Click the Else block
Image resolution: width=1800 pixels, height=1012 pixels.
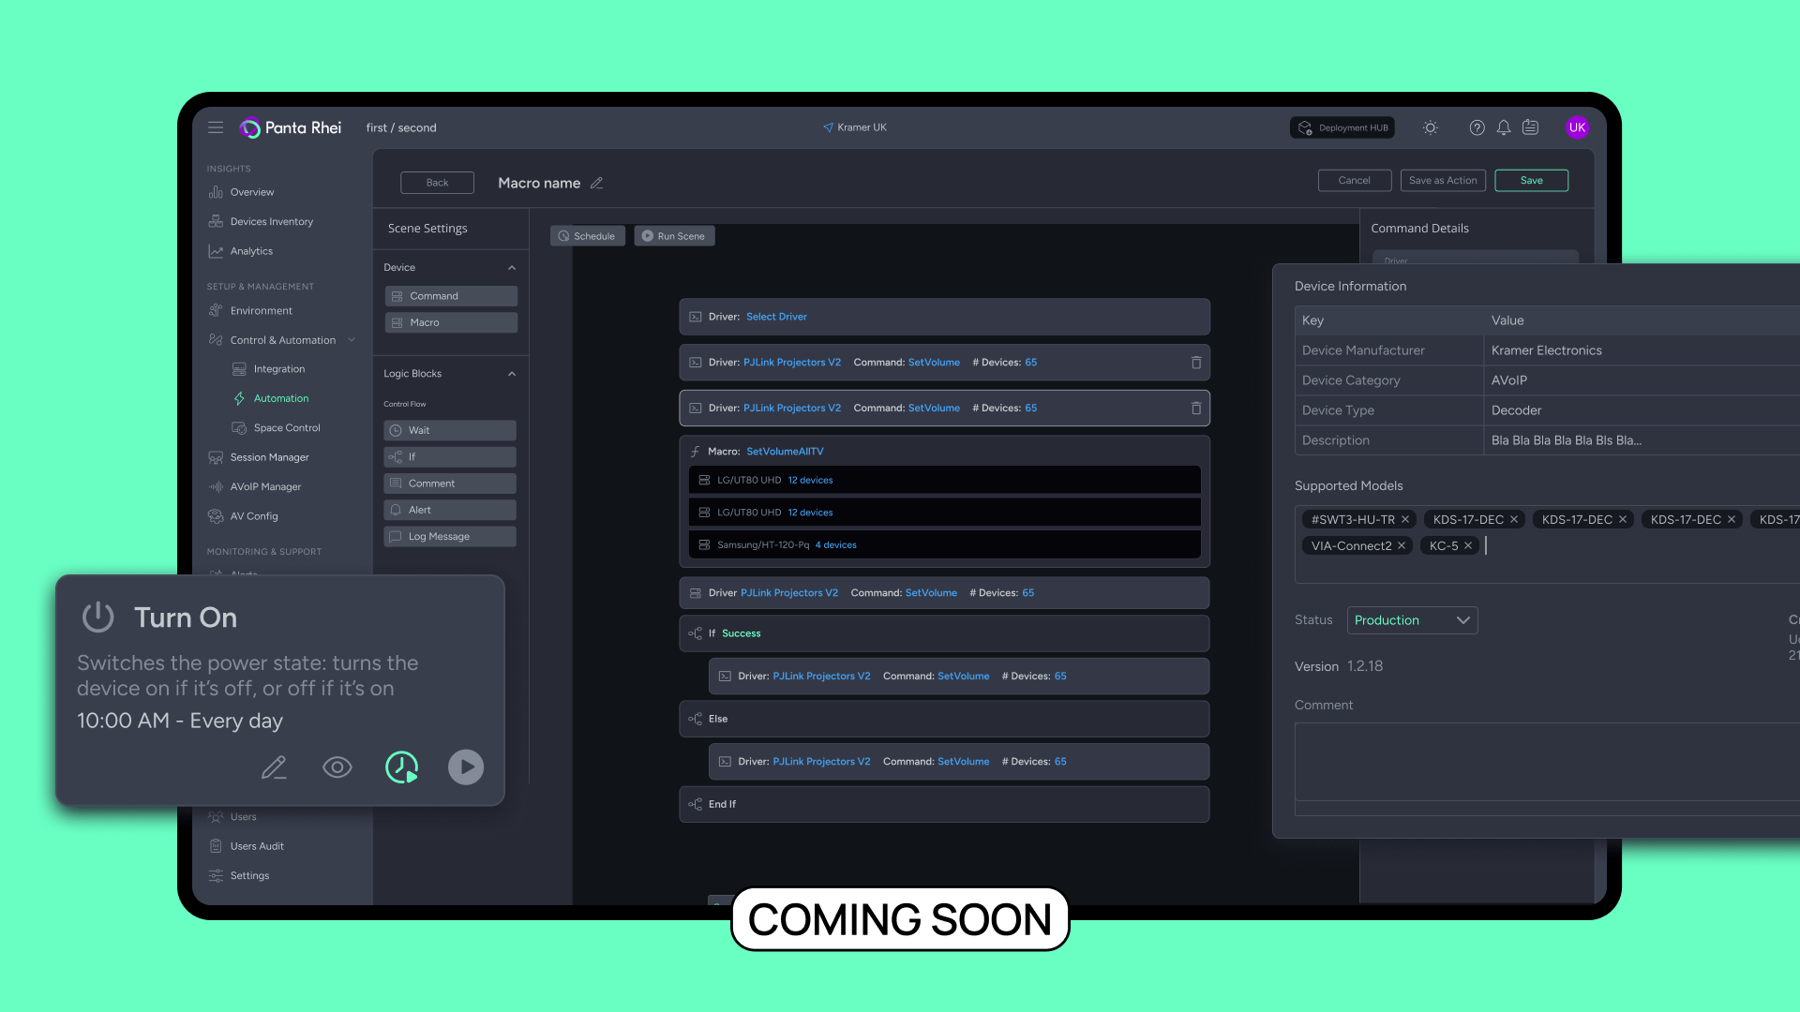(x=944, y=720)
